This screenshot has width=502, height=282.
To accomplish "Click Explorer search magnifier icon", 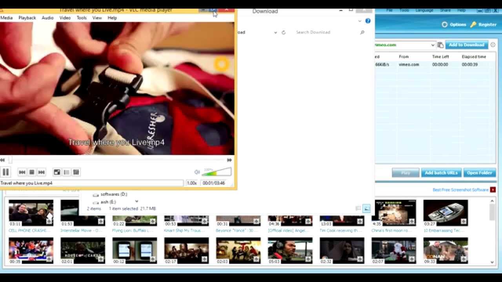I will tap(362, 33).
